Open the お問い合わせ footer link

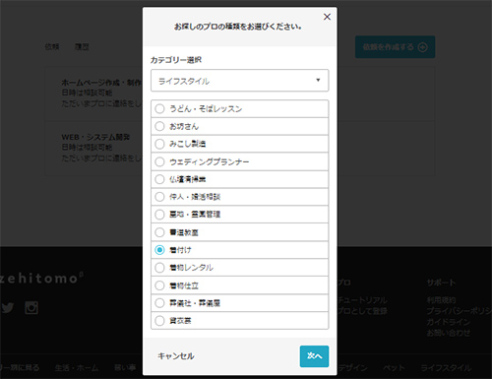(x=449, y=333)
